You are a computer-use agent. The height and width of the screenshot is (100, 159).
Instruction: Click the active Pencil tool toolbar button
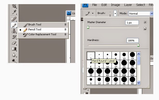tap(14, 25)
